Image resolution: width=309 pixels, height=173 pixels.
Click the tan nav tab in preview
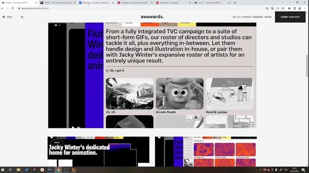169,25
